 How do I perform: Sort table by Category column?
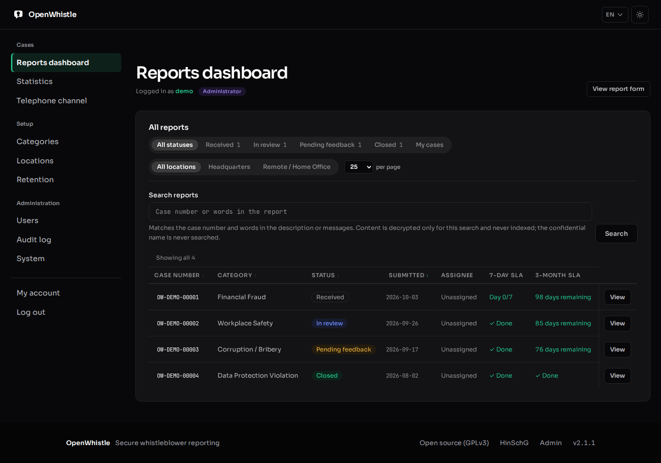point(237,275)
